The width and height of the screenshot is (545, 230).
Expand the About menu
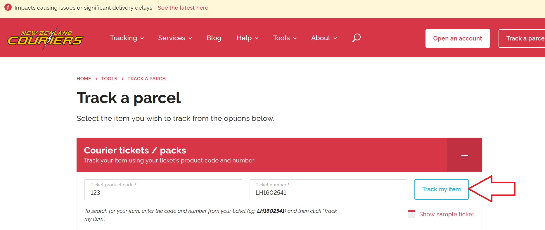[x=324, y=38]
